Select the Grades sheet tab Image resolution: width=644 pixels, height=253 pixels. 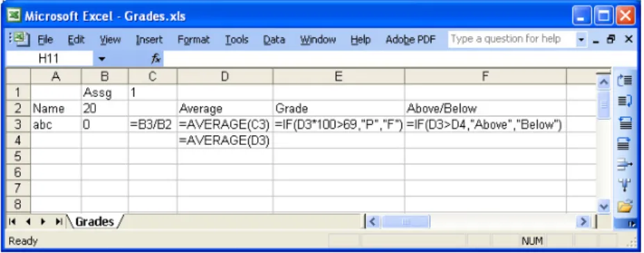pyautogui.click(x=94, y=222)
